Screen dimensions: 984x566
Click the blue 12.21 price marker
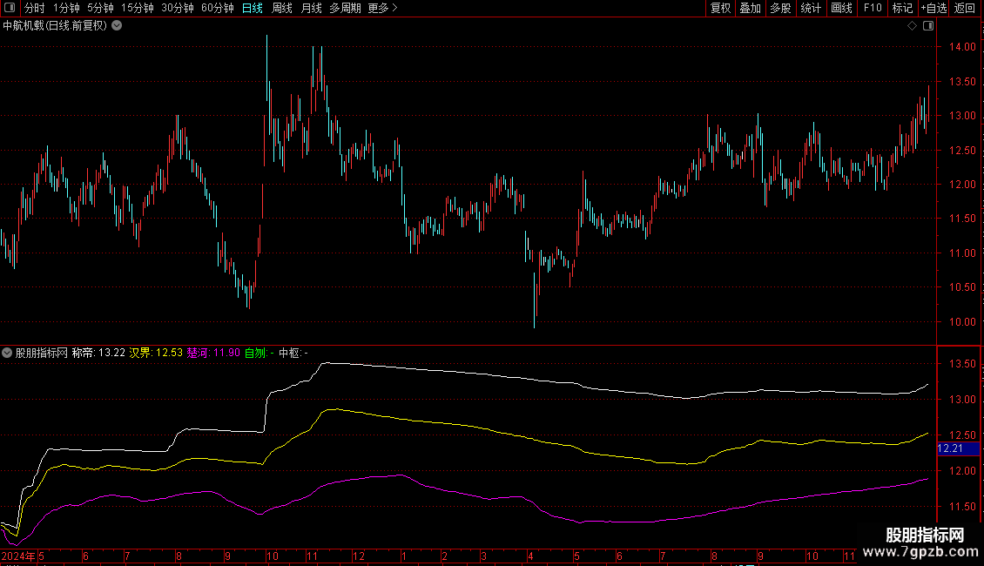pos(958,448)
